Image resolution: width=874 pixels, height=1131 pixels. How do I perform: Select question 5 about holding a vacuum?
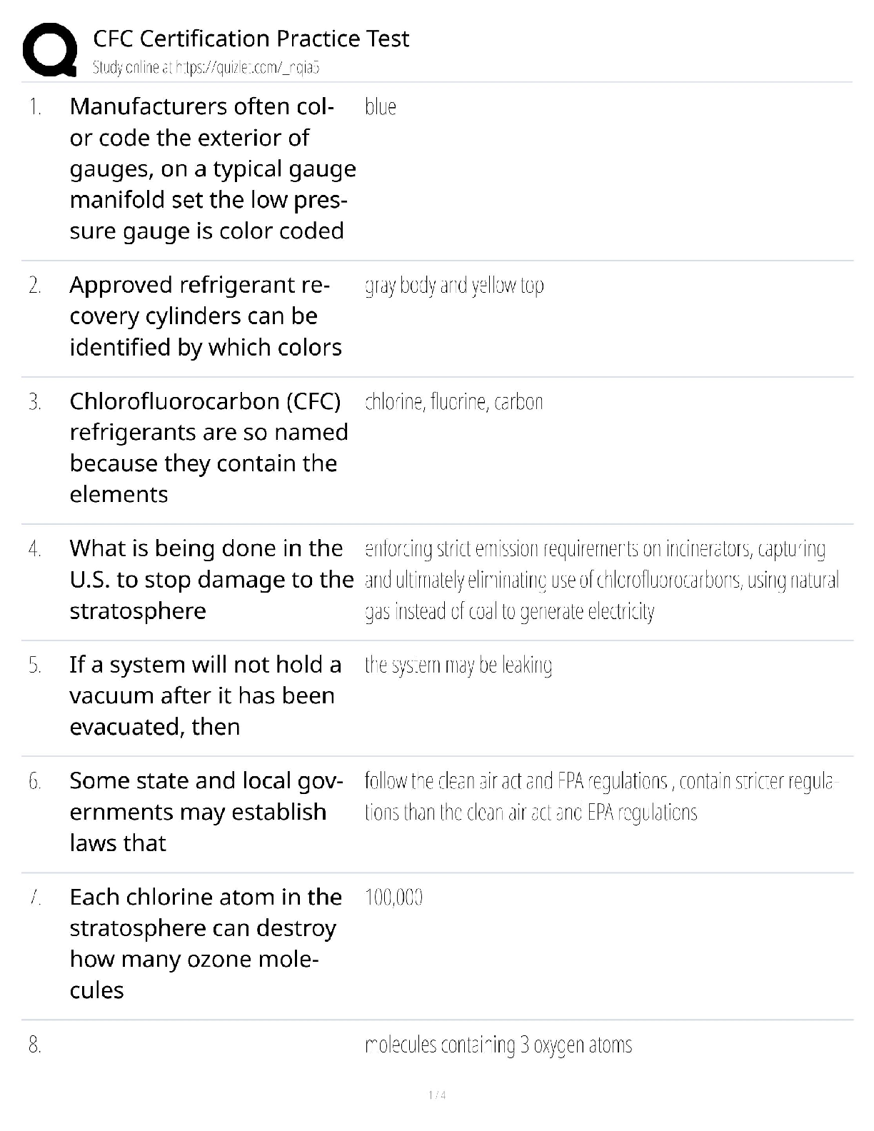point(205,695)
